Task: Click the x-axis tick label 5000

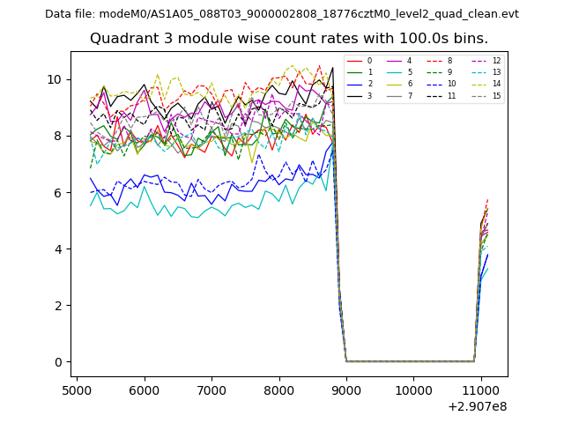Action: [x=77, y=390]
